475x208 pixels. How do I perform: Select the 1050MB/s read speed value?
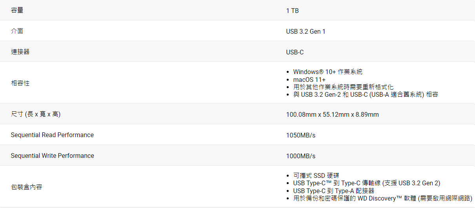click(301, 135)
